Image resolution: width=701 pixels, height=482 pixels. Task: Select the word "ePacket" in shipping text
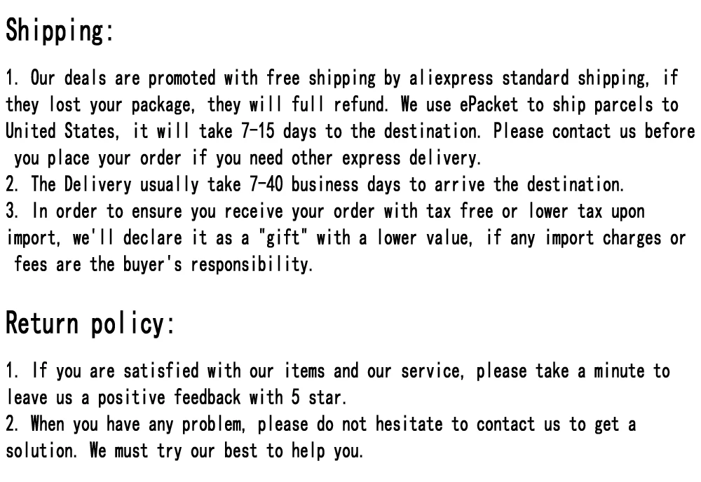(x=489, y=104)
